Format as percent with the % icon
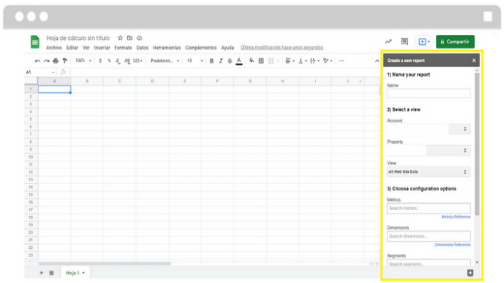The image size is (504, 283). [x=109, y=61]
